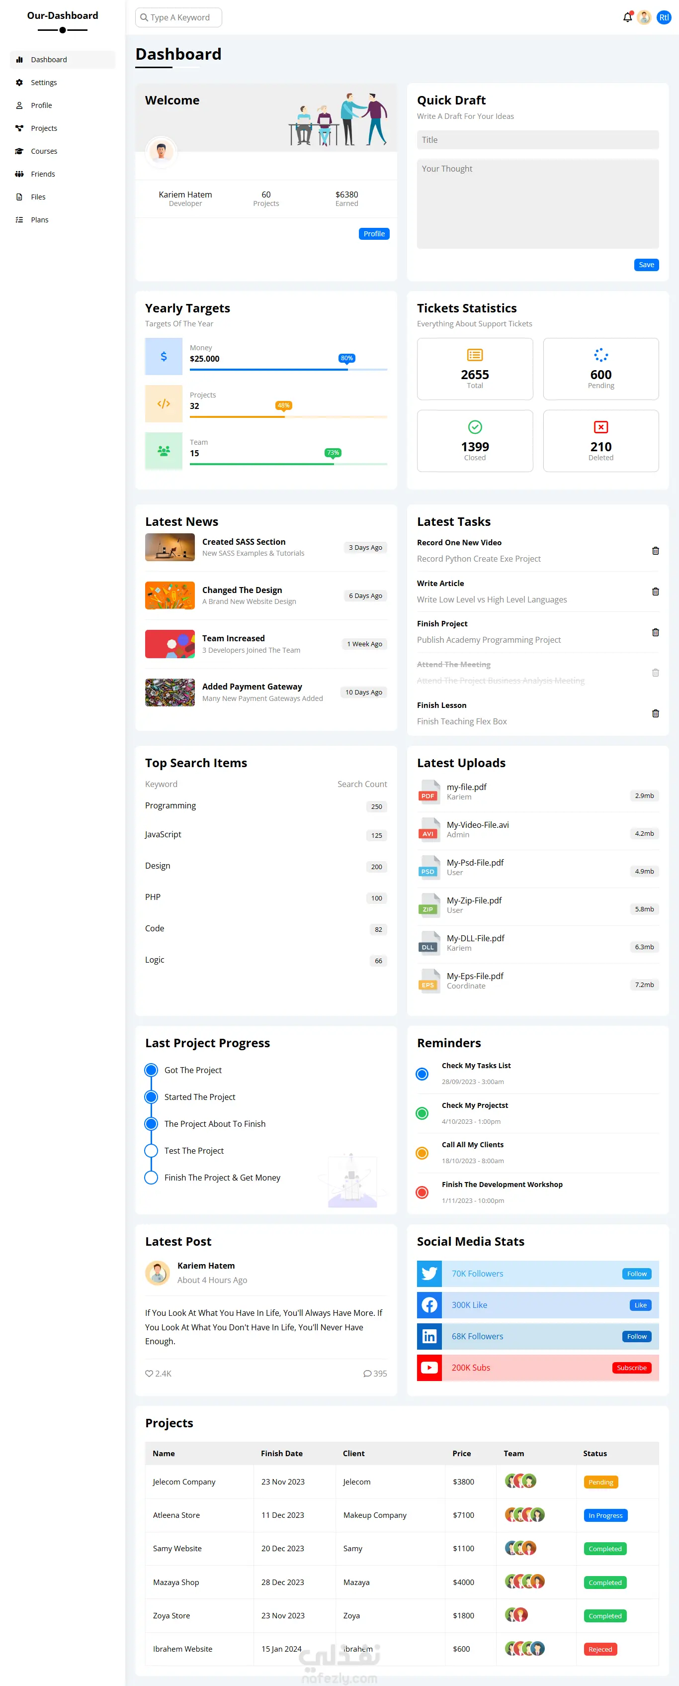Click the Jelecom Company project name
Screen dimensions: 679x1686
pyautogui.click(x=184, y=1482)
